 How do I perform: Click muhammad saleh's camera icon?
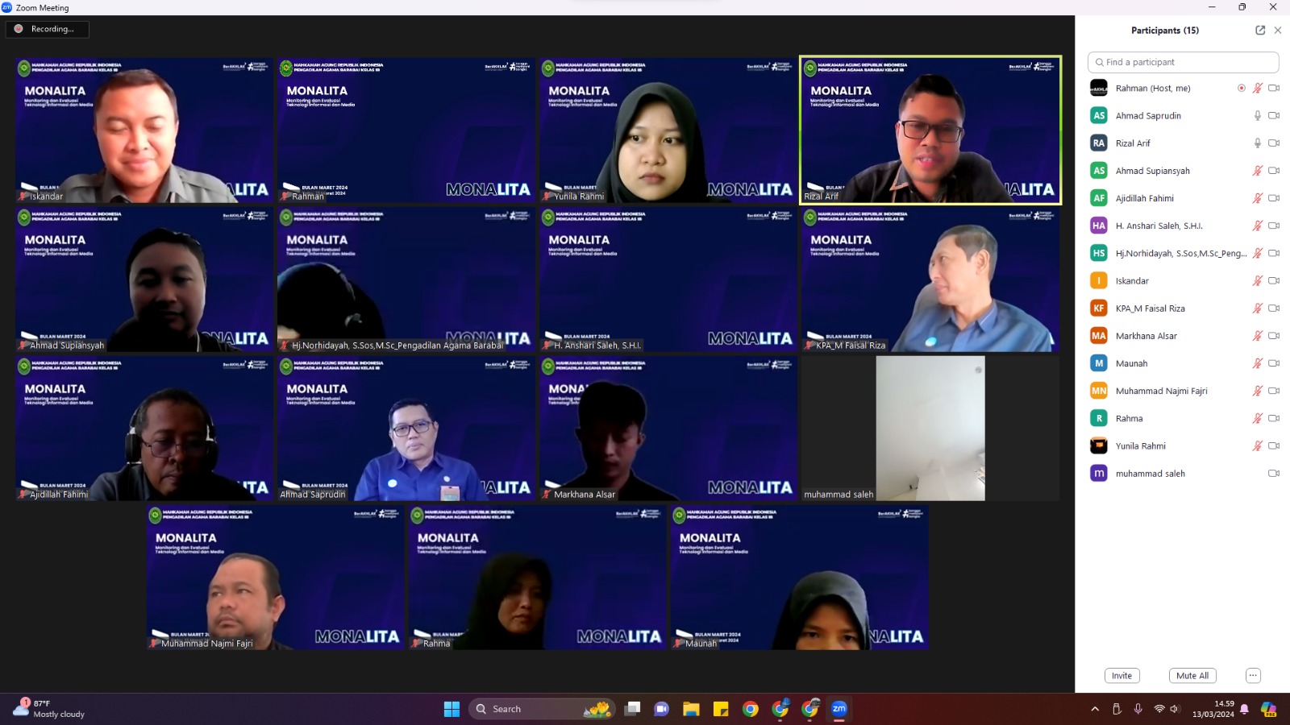click(1274, 474)
